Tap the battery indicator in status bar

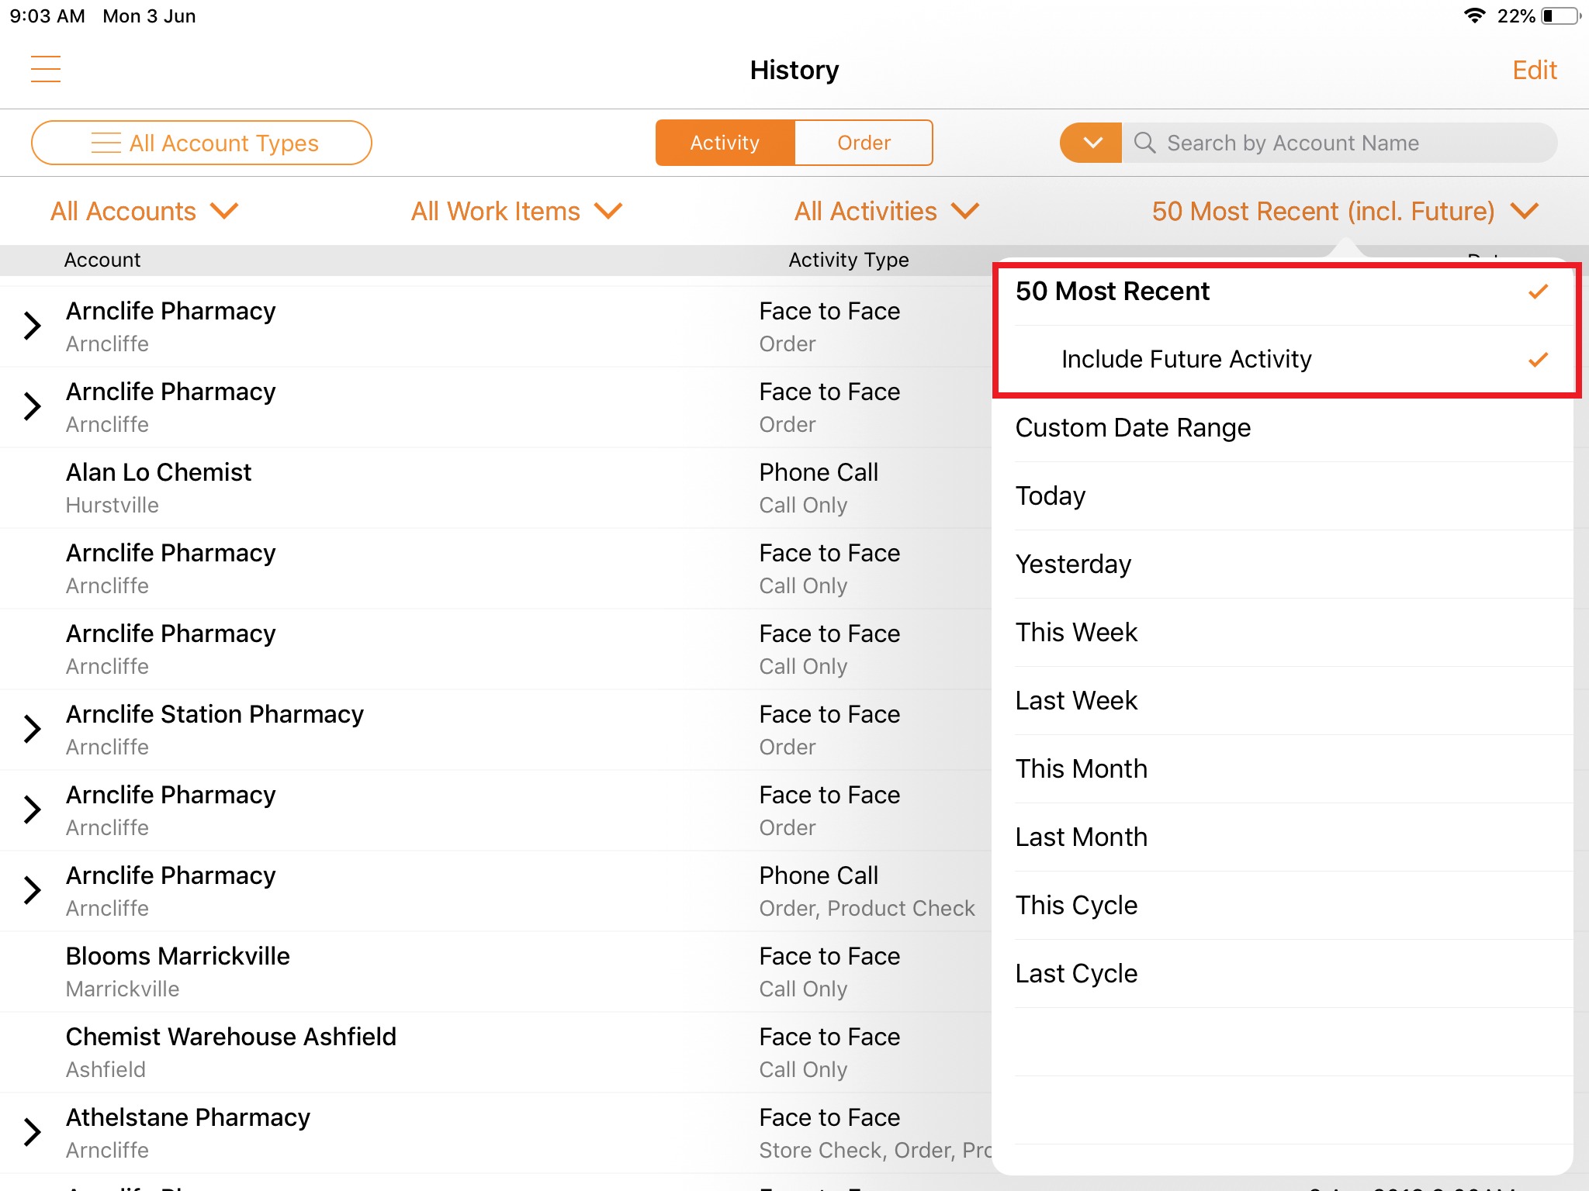[1560, 16]
